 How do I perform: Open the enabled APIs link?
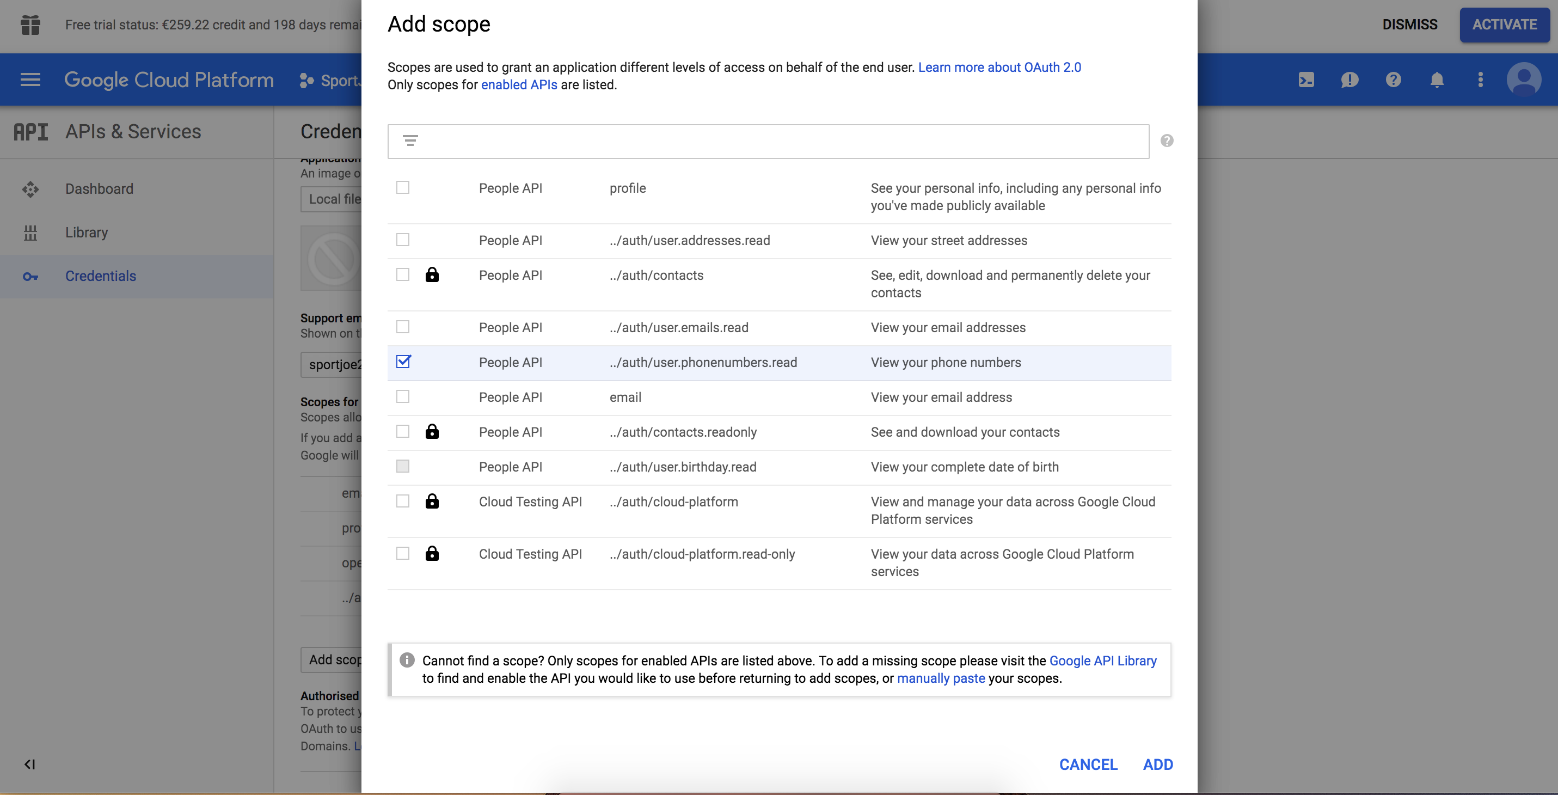[x=519, y=85]
